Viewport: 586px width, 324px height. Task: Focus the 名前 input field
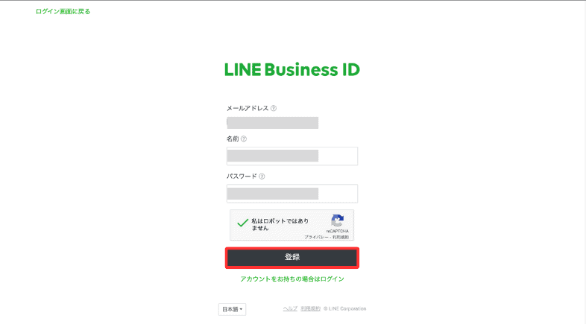tap(292, 156)
